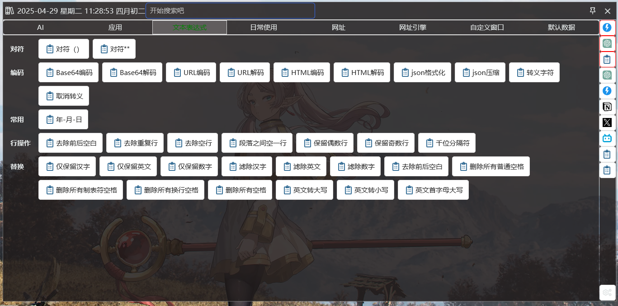Click the 对符"" button
The image size is (618, 306).
coord(114,49)
